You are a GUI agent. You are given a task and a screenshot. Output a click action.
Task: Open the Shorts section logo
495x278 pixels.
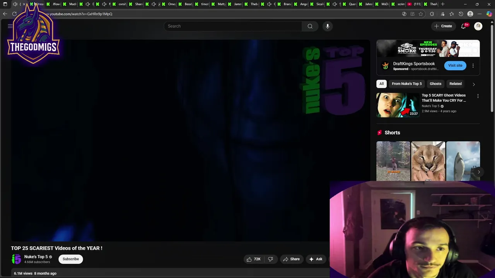[x=379, y=133]
